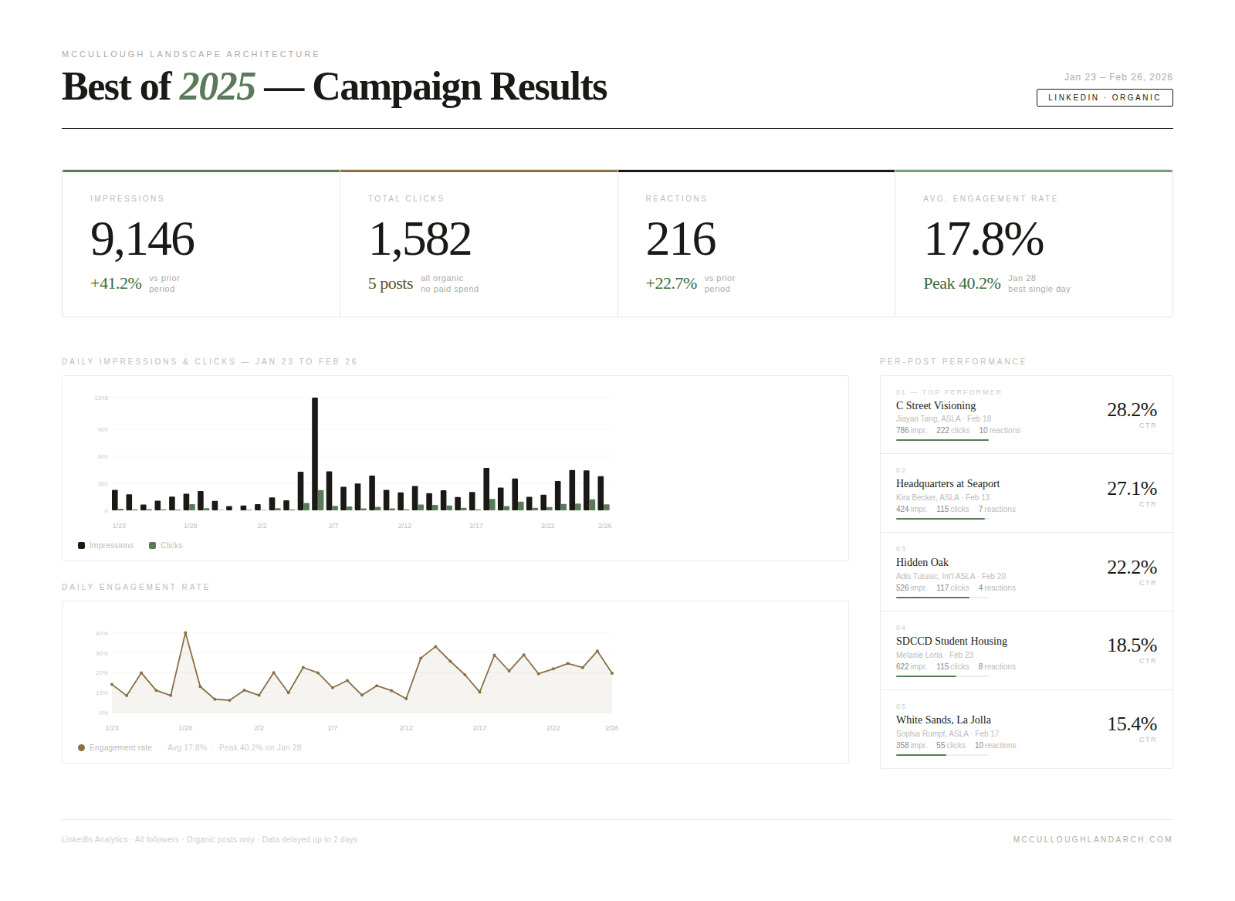The height and width of the screenshot is (901, 1235).
Task: Select the Reactions 216 card
Action: click(756, 243)
